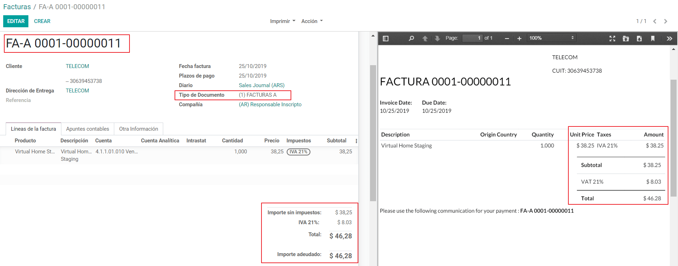The image size is (678, 266).
Task: Go to next PDF page arrow
Action: (437, 38)
